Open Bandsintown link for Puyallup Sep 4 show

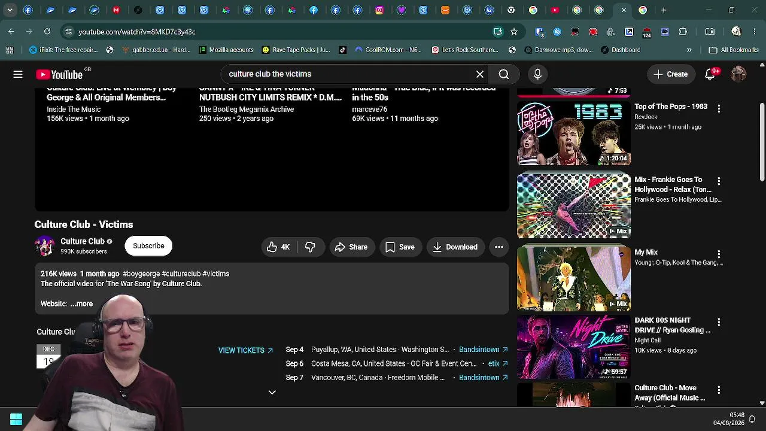pos(484,350)
